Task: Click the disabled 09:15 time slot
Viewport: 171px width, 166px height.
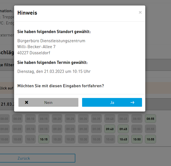Action: (x=44, y=129)
